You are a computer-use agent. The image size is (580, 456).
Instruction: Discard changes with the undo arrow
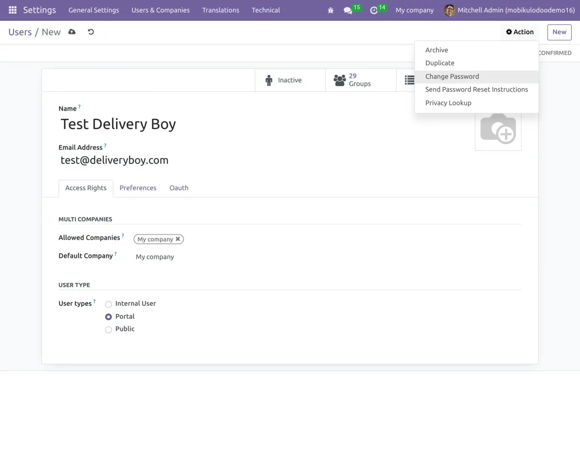[x=91, y=32]
